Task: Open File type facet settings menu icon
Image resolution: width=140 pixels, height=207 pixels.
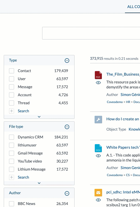Action: 67,127
